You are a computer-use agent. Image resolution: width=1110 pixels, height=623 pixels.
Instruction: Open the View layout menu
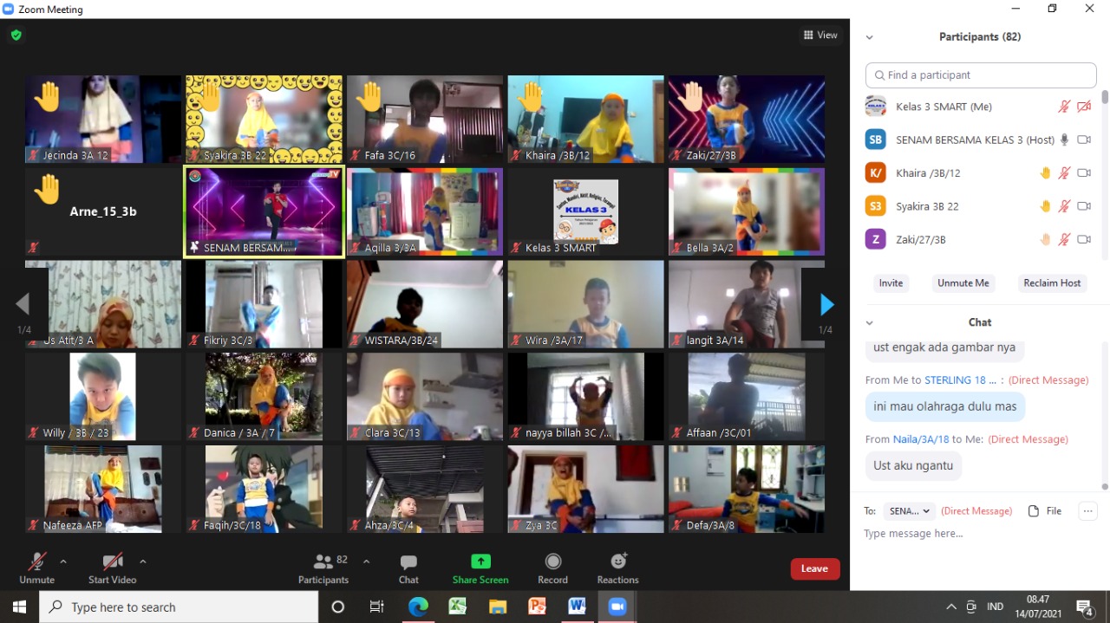[820, 36]
